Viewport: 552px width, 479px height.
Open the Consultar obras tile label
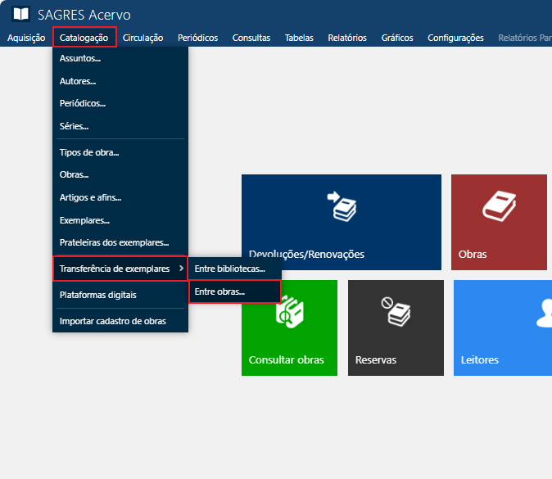(x=286, y=360)
